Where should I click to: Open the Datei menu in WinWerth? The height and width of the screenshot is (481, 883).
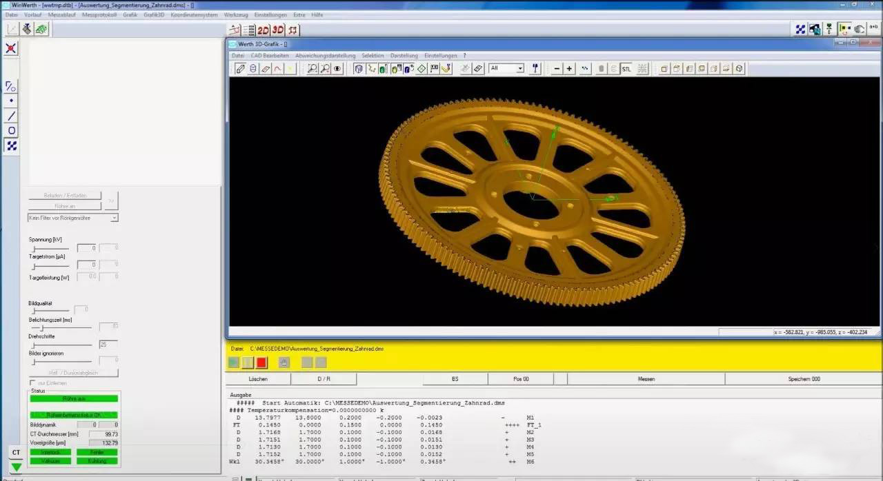pyautogui.click(x=11, y=14)
